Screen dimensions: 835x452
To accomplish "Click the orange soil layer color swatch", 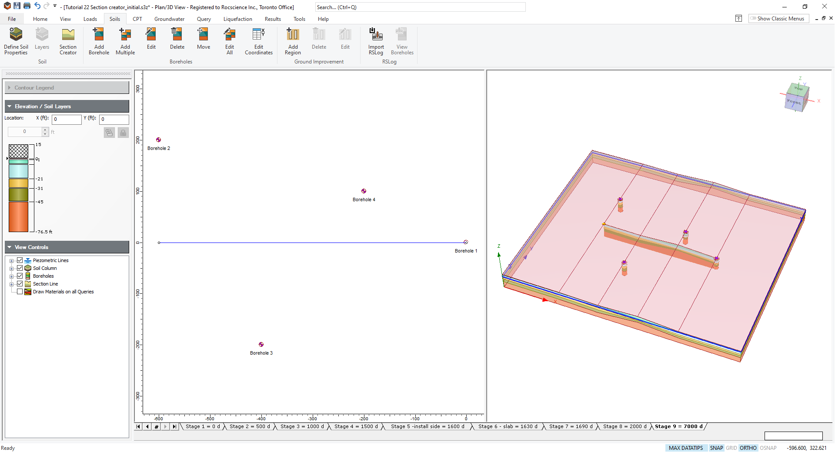I will tap(19, 217).
